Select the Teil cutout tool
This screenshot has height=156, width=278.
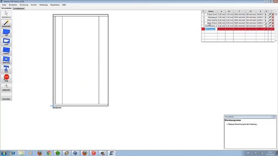(x=6, y=32)
